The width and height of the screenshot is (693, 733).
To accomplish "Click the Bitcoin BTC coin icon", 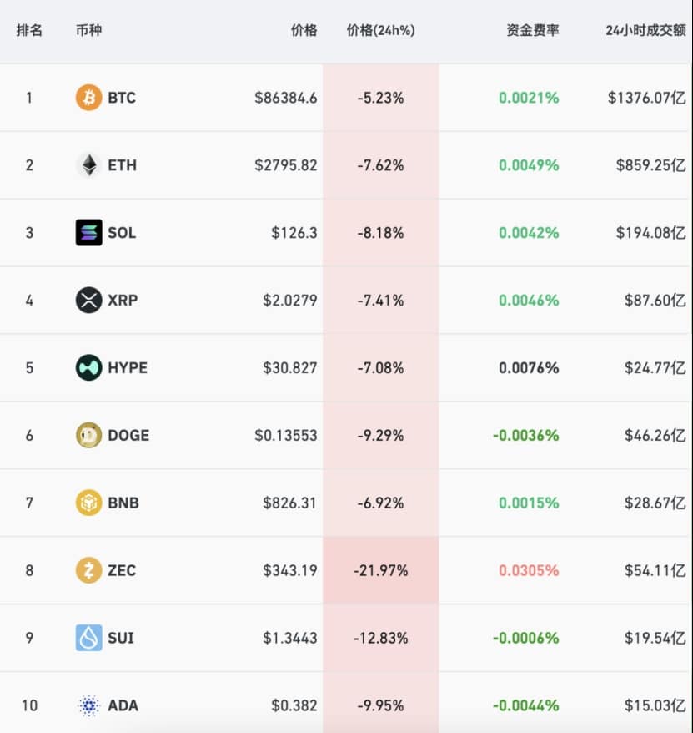I will click(88, 98).
